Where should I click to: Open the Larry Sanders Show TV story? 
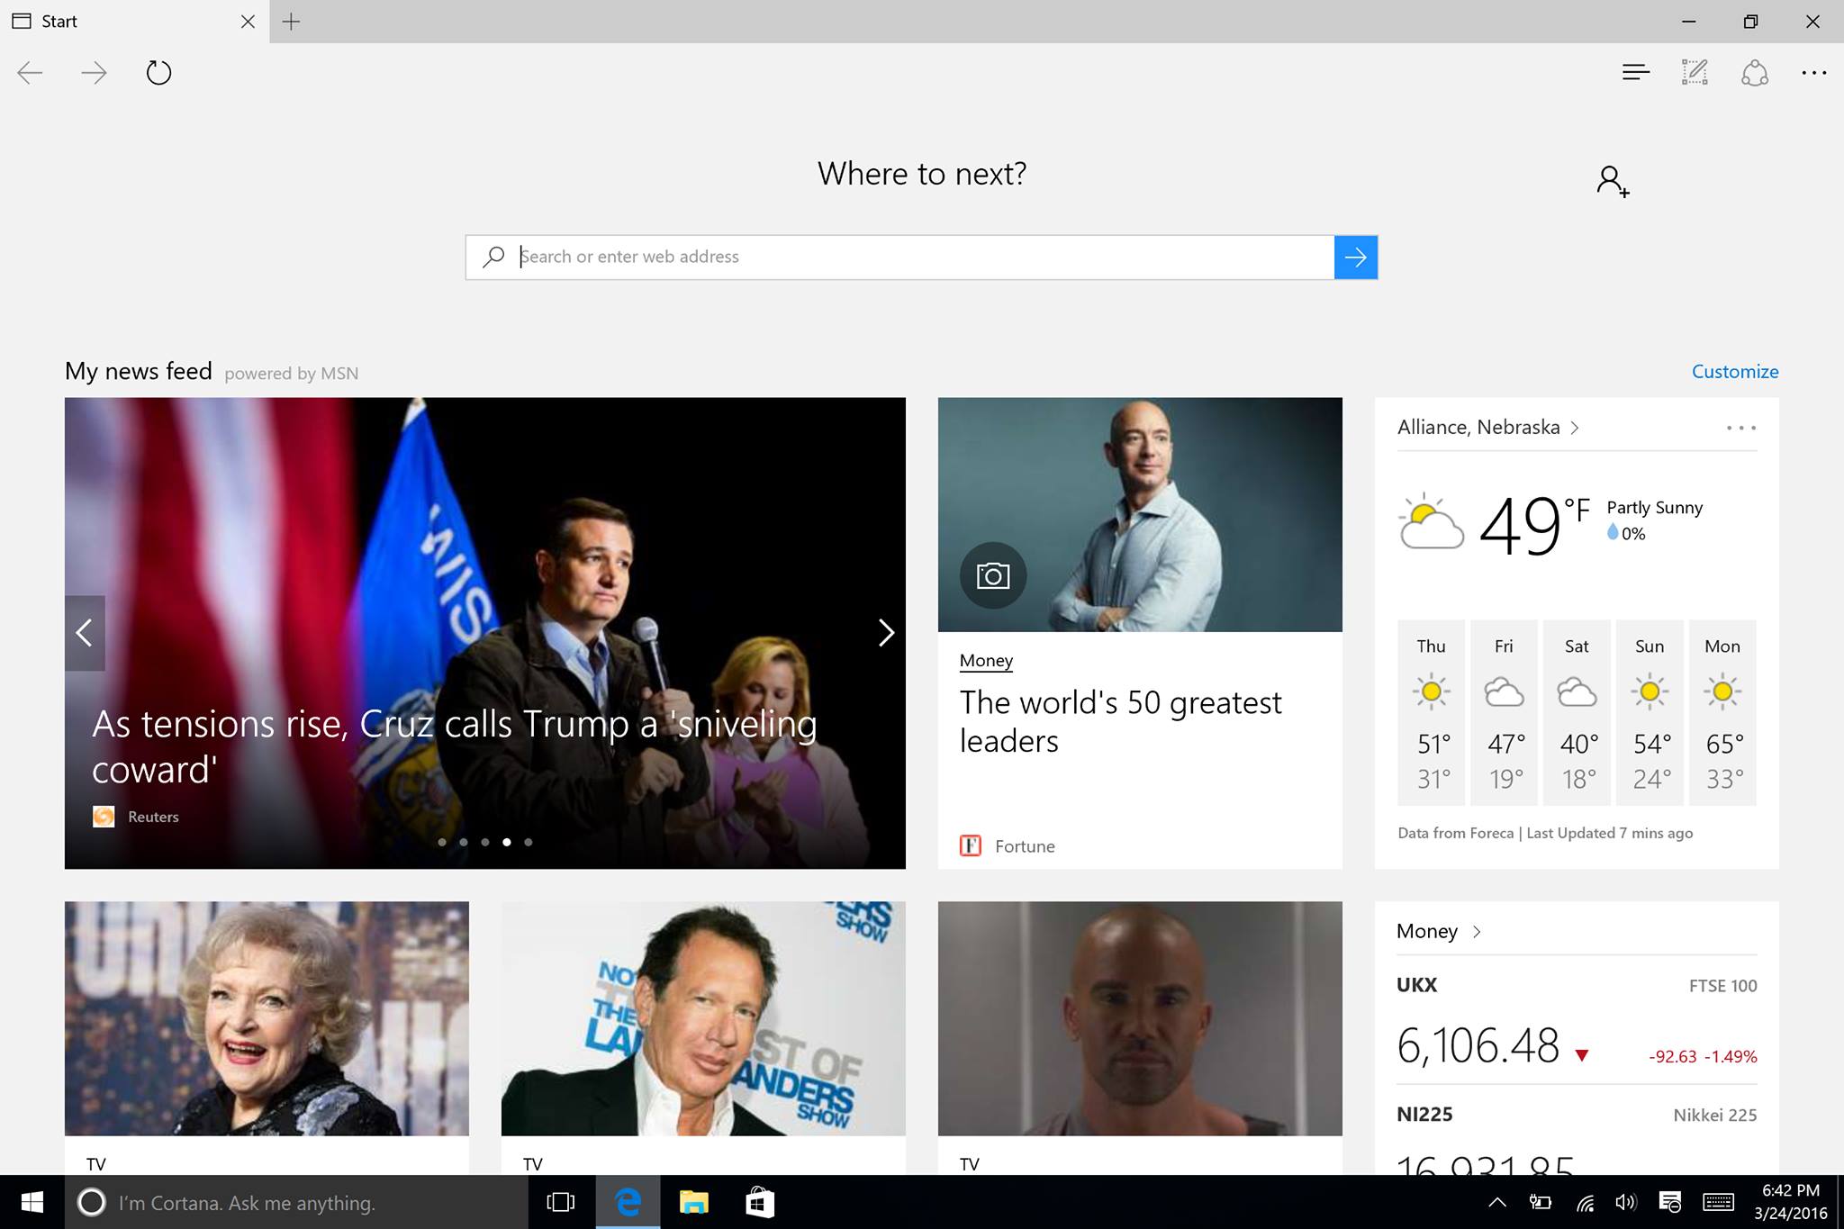703,1037
